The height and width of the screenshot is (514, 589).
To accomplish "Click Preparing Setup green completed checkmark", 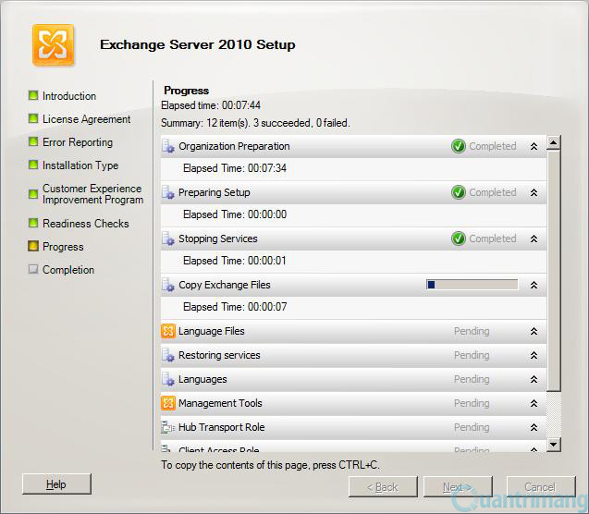I will click(459, 192).
